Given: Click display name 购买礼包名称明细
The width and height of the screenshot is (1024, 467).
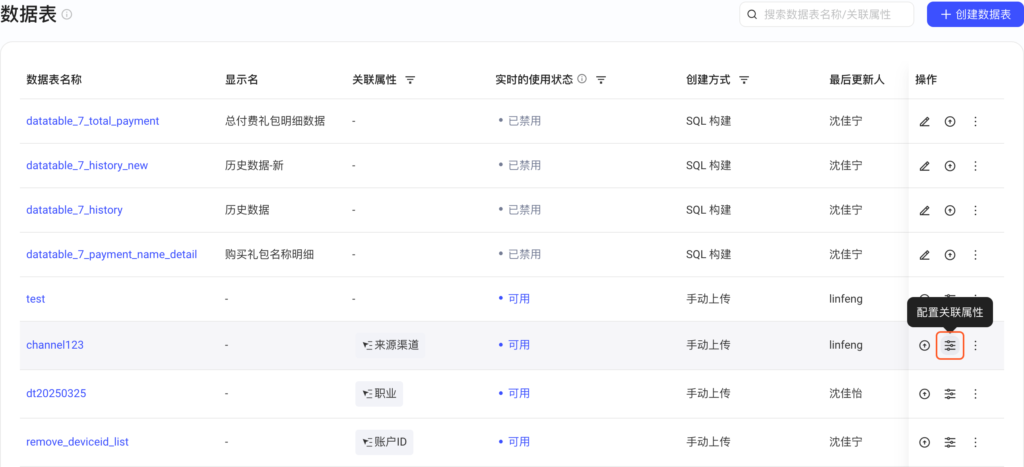Looking at the screenshot, I should 270,254.
